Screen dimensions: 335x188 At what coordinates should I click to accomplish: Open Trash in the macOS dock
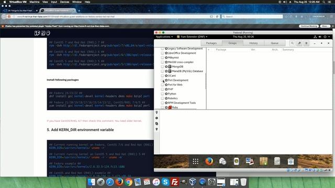click(x=243, y=182)
